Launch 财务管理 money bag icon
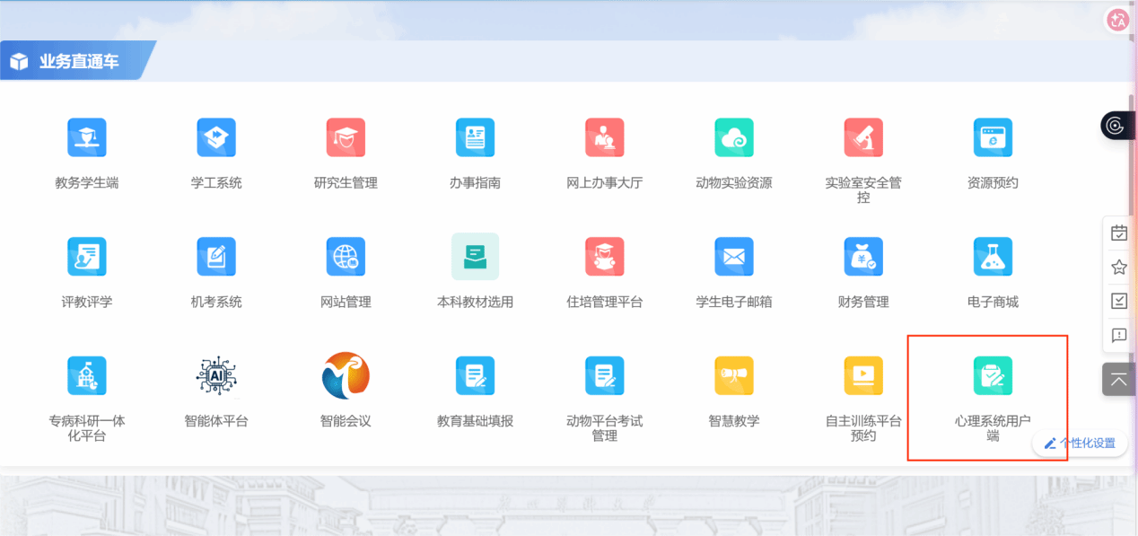The width and height of the screenshot is (1138, 536). click(862, 258)
